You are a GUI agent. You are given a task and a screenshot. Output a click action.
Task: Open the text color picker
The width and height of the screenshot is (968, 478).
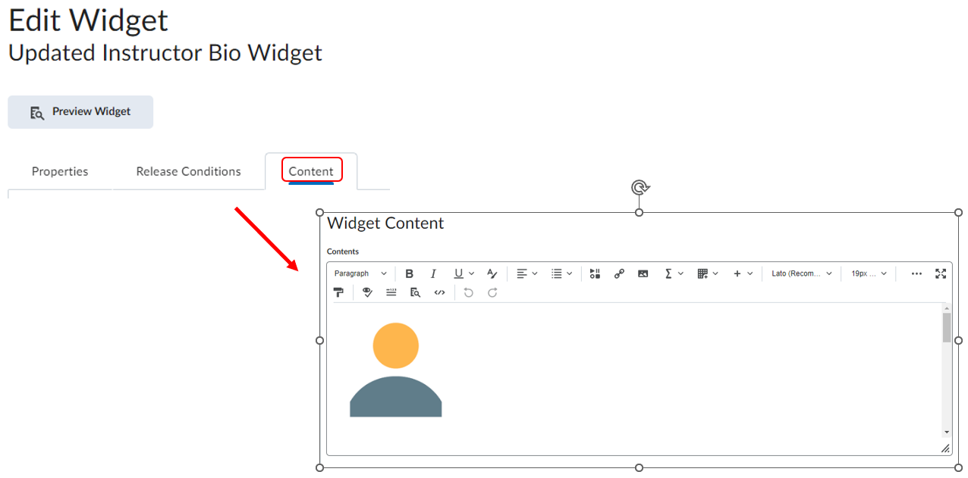coord(492,273)
